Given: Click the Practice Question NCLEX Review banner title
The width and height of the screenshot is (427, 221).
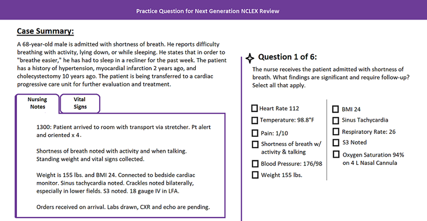Looking at the screenshot, I should point(208,11).
